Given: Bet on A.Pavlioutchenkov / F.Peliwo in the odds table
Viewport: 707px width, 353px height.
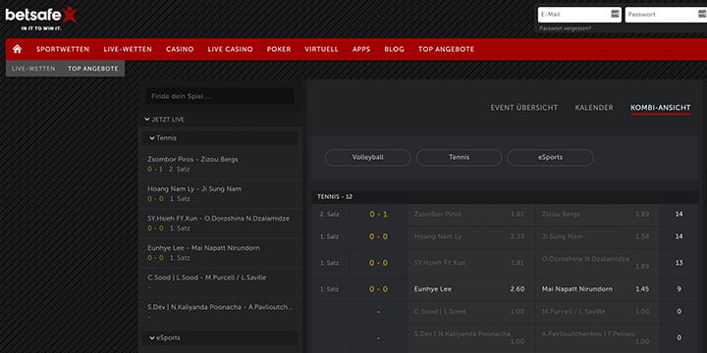Looking at the screenshot, I should click(597, 337).
